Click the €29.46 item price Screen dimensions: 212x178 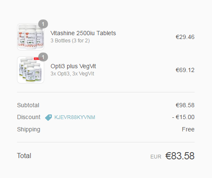click(x=185, y=37)
